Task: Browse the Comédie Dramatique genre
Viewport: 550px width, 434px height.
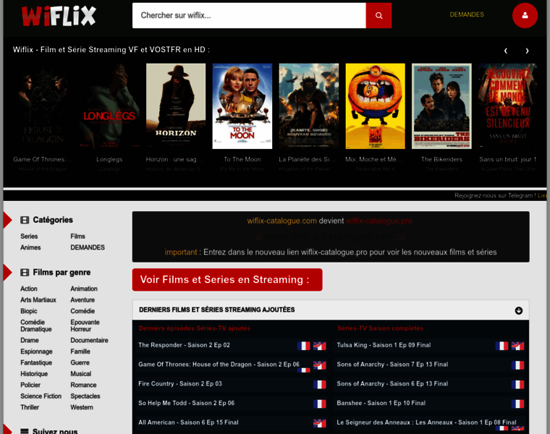Action: point(36,325)
